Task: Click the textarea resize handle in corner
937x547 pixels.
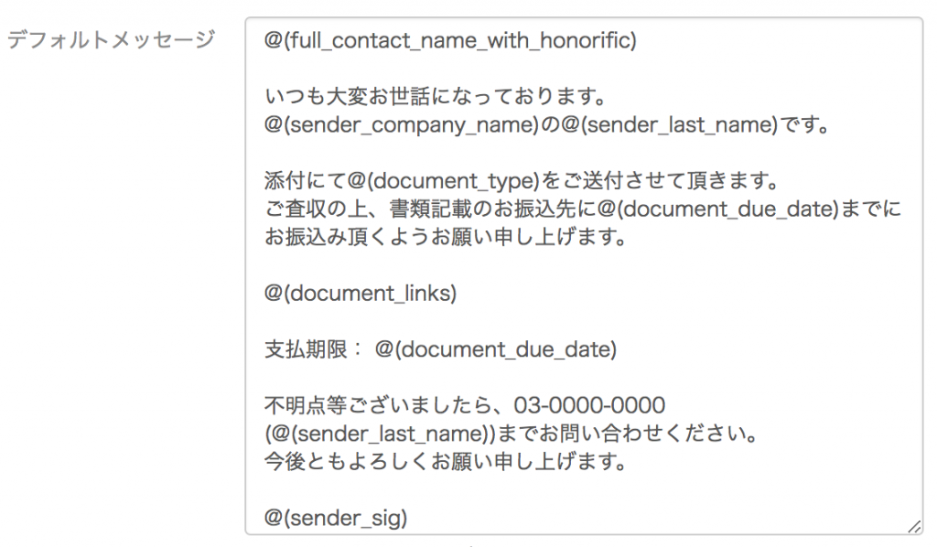Action: [x=914, y=527]
